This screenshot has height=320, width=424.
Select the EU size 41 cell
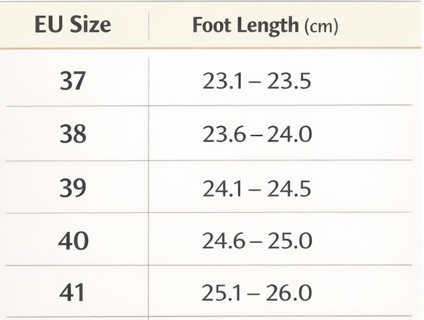pyautogui.click(x=73, y=293)
